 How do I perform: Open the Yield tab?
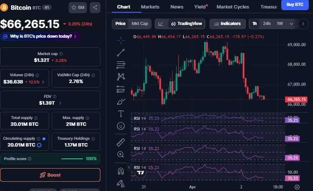coord(200,7)
